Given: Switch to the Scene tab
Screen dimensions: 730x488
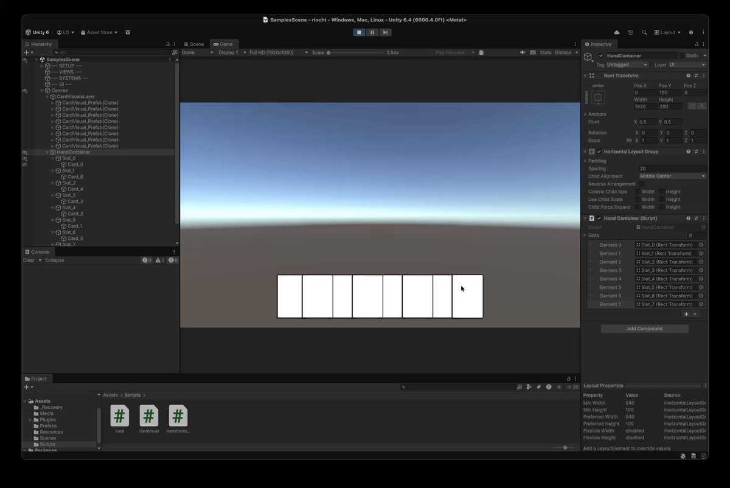Looking at the screenshot, I should (x=194, y=44).
